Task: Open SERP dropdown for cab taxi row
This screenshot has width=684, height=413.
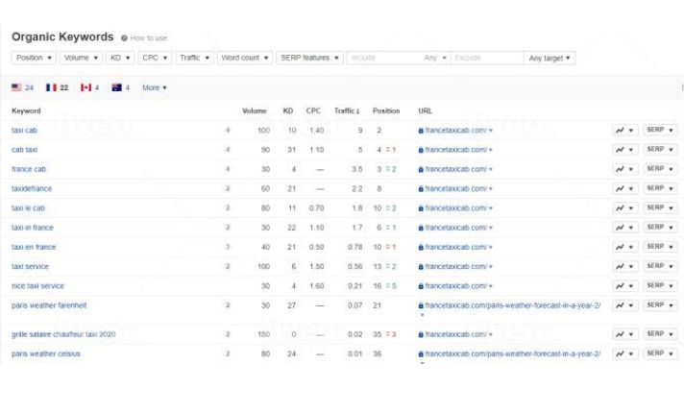Action: point(660,150)
